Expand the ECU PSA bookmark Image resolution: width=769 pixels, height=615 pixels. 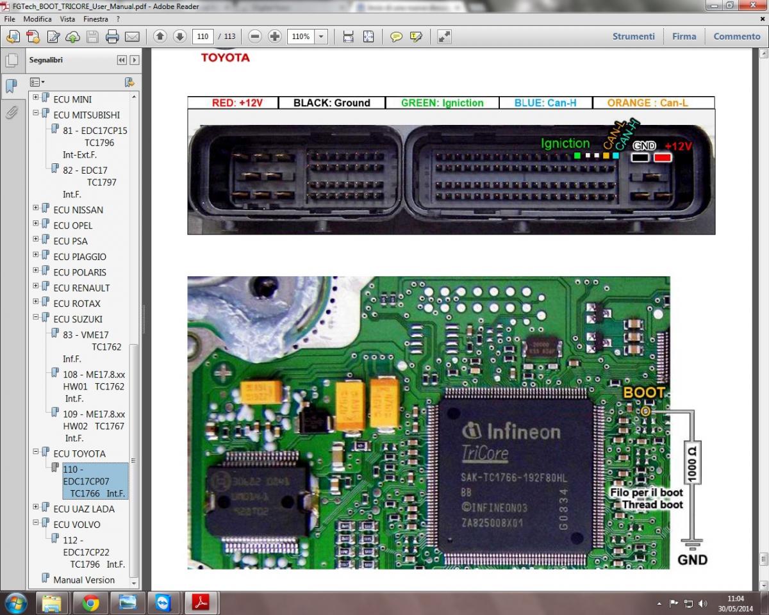coord(36,240)
